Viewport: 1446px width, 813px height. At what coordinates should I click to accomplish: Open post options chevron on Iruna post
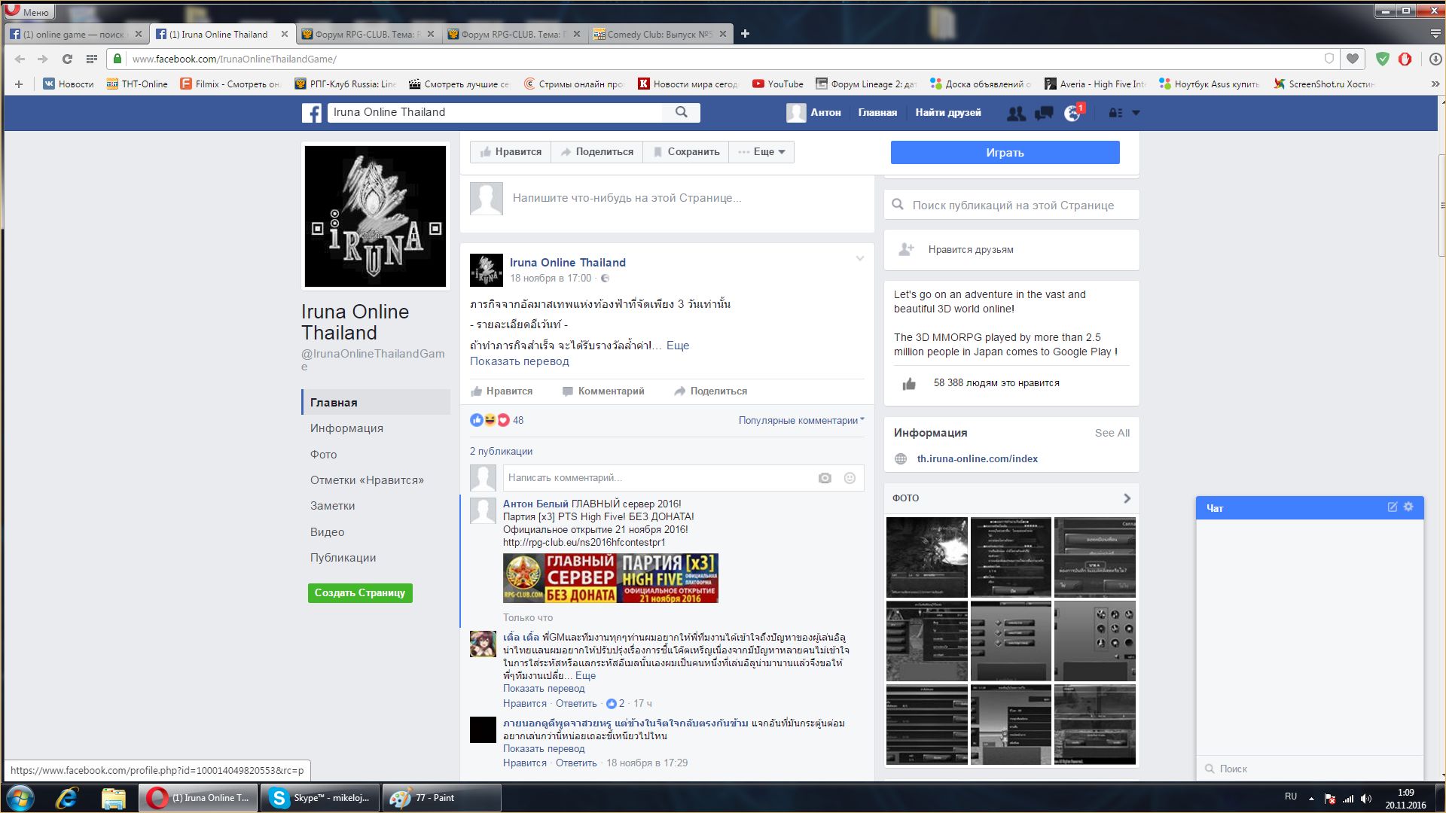pos(859,259)
